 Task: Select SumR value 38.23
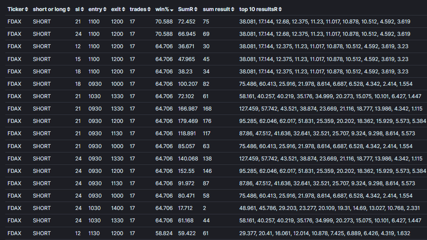(x=185, y=72)
